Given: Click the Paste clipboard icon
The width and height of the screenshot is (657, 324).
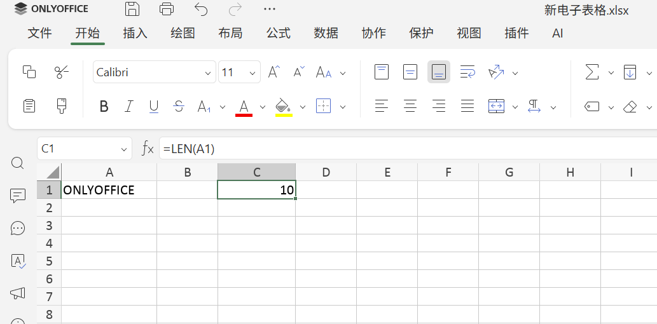Looking at the screenshot, I should click(x=29, y=106).
